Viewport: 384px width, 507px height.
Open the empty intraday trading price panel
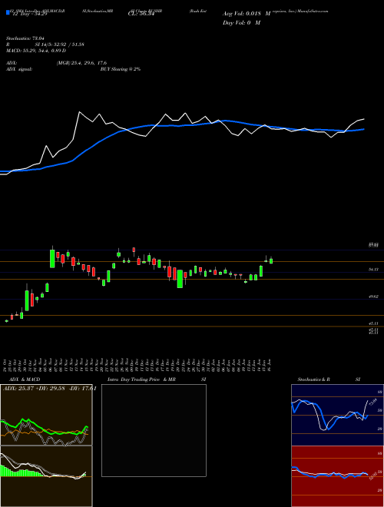154,430
